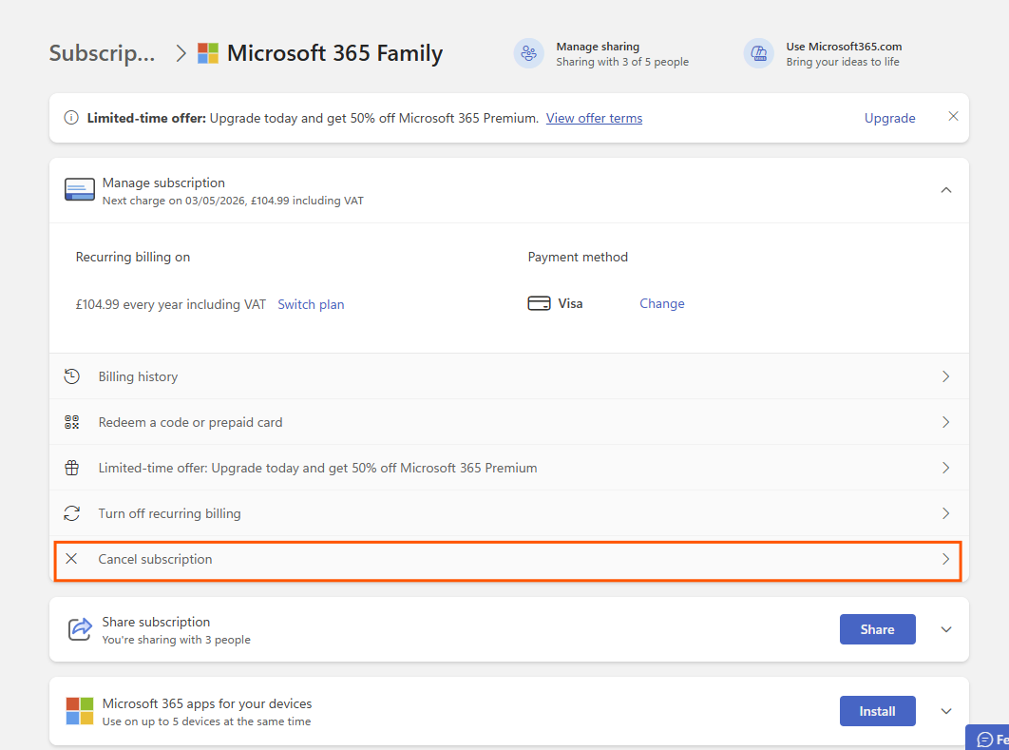Screen dimensions: 1009x750
Task: Select Limited-time offer upgrade row
Action: click(509, 468)
